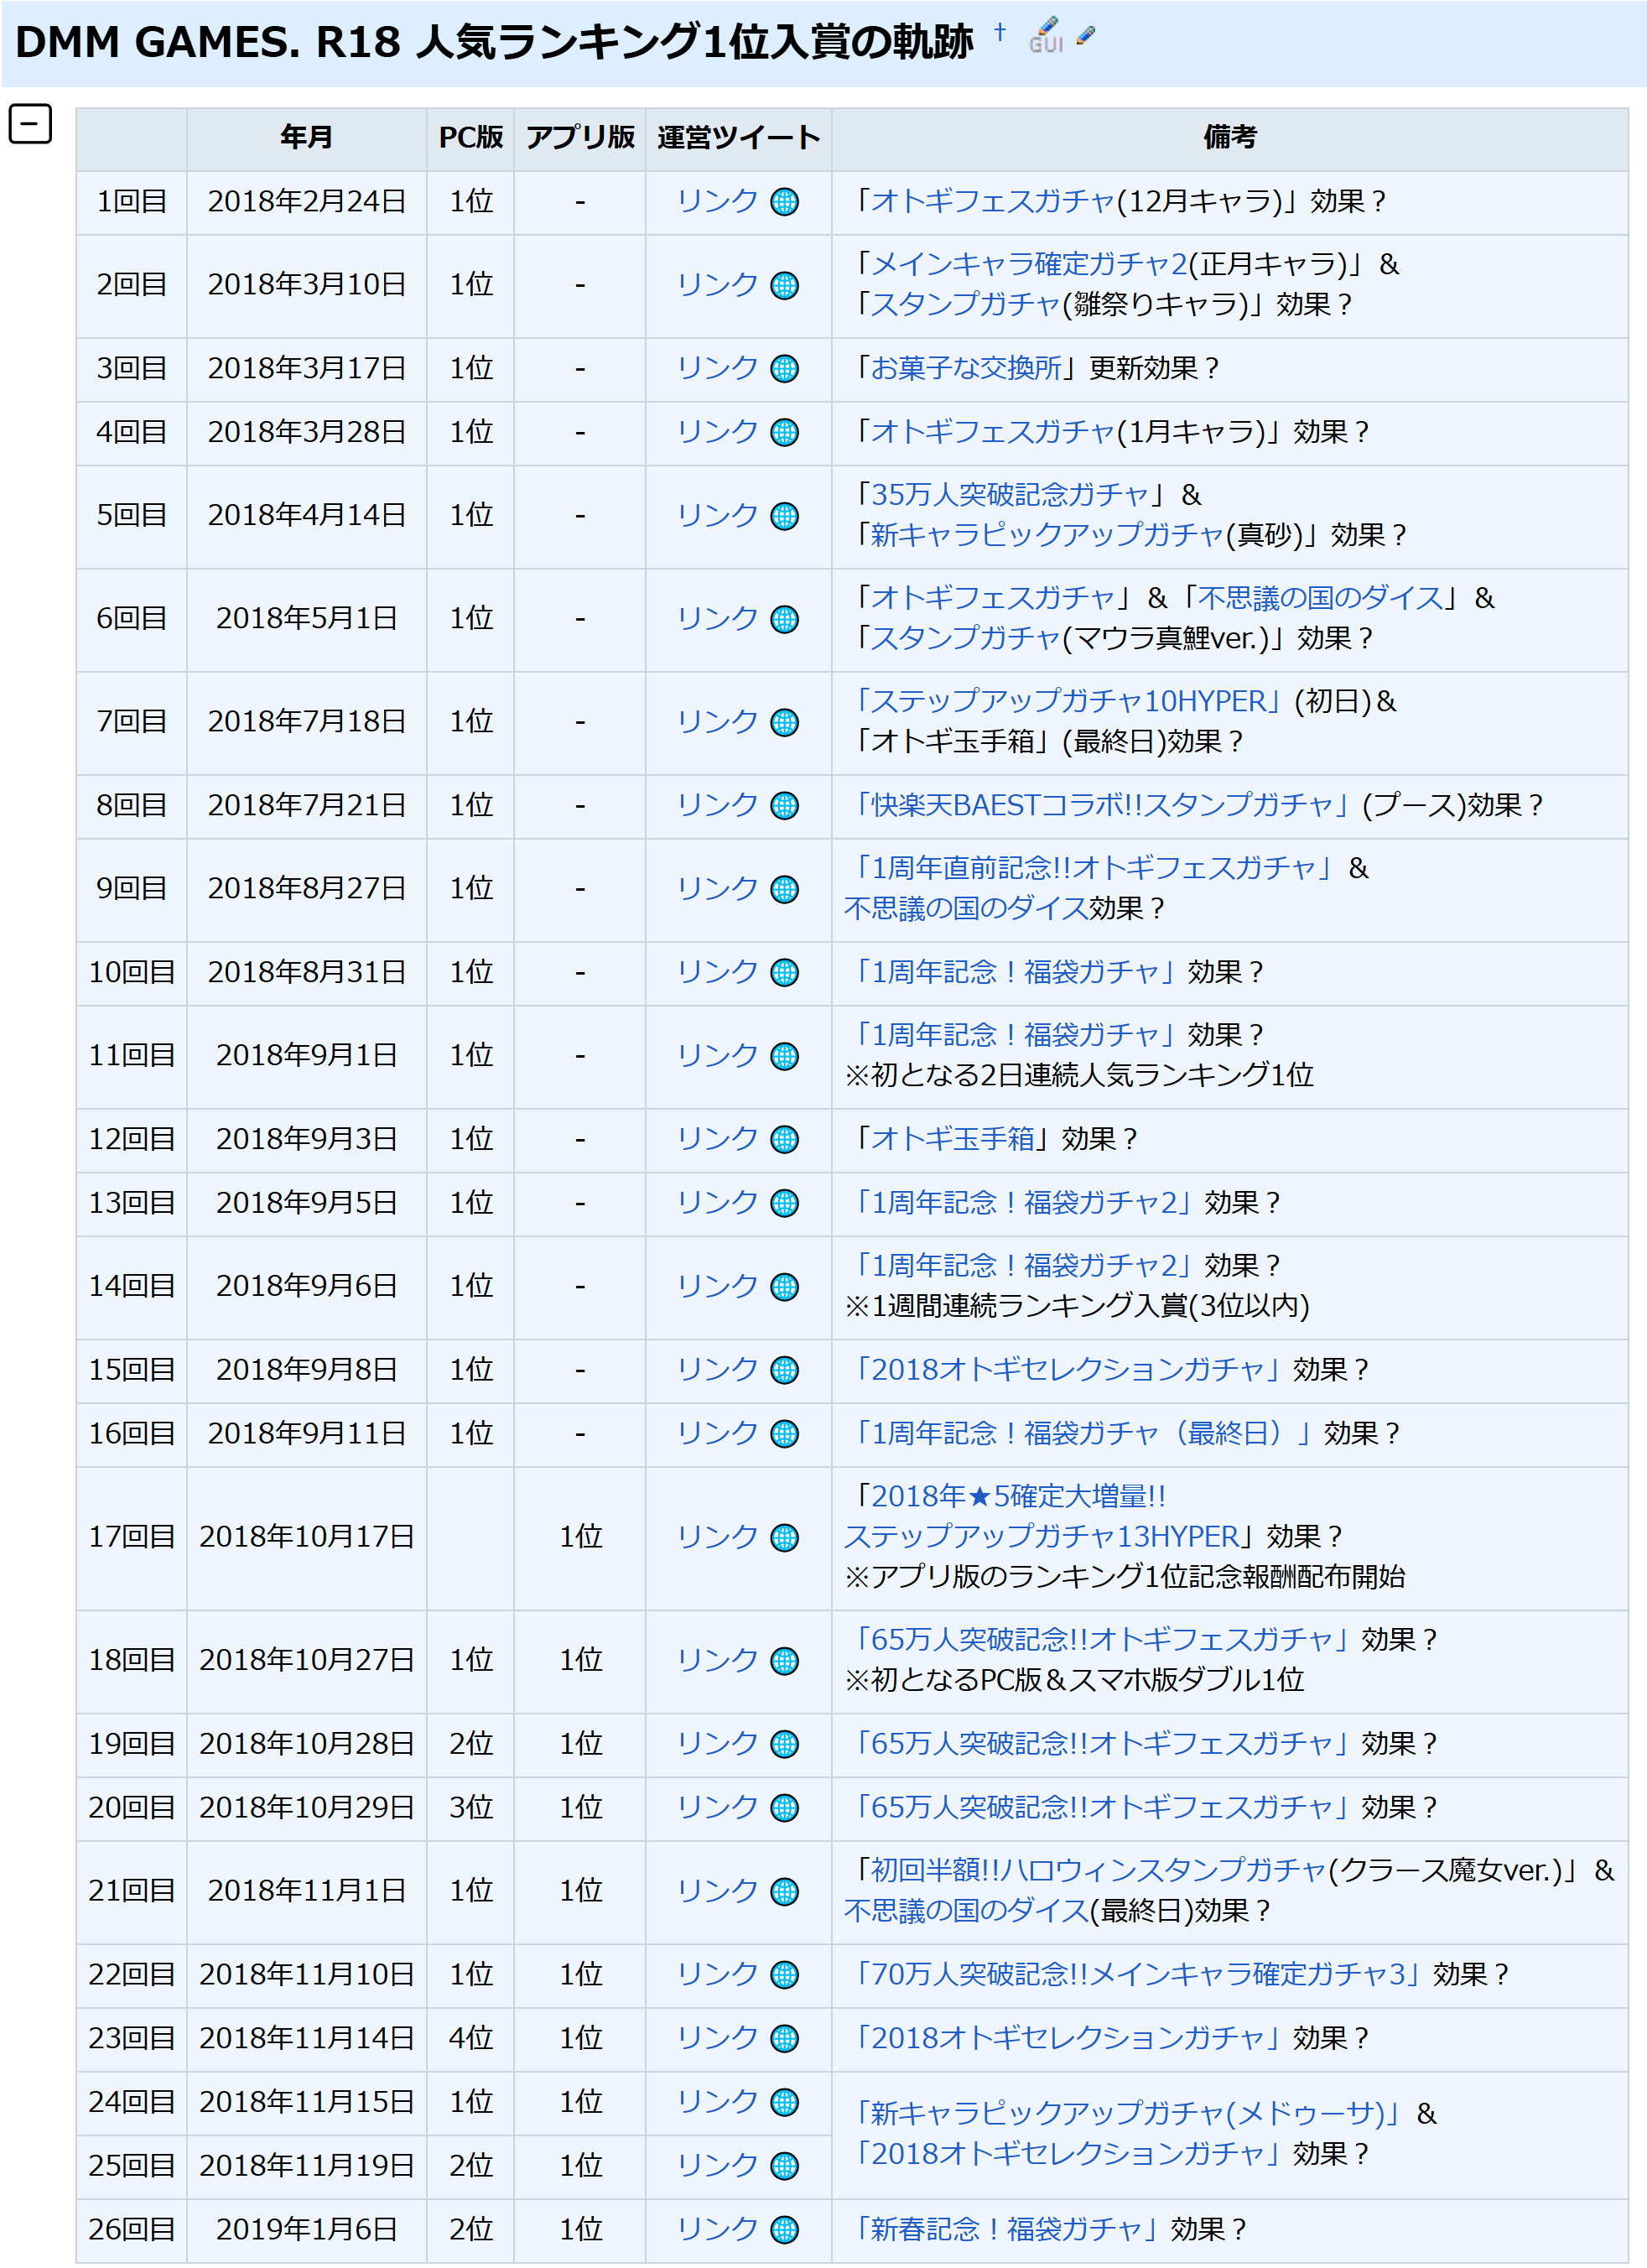Click the 備考 column header

point(1229,138)
